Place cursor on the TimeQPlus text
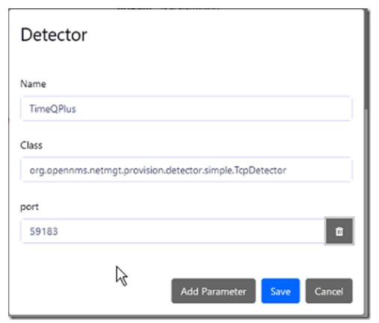The width and height of the screenshot is (379, 323). [52, 109]
